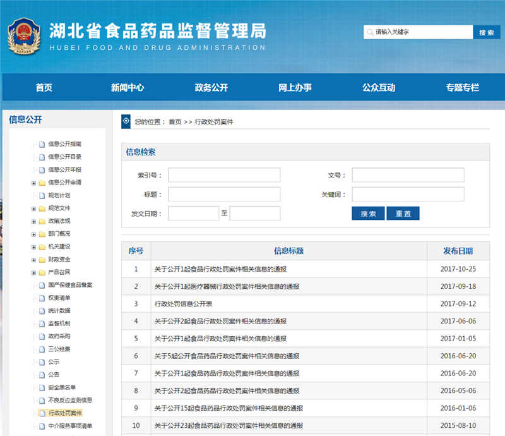Expand the 政策法规 folder with plus box

pyautogui.click(x=33, y=222)
